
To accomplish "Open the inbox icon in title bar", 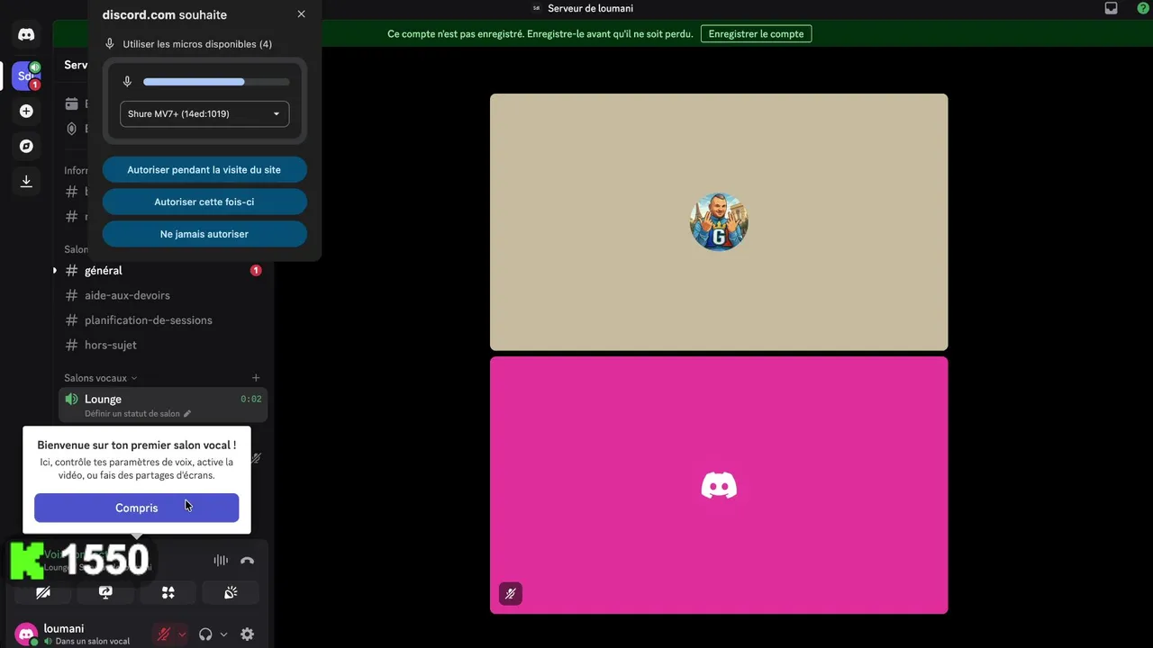I will tap(1111, 8).
